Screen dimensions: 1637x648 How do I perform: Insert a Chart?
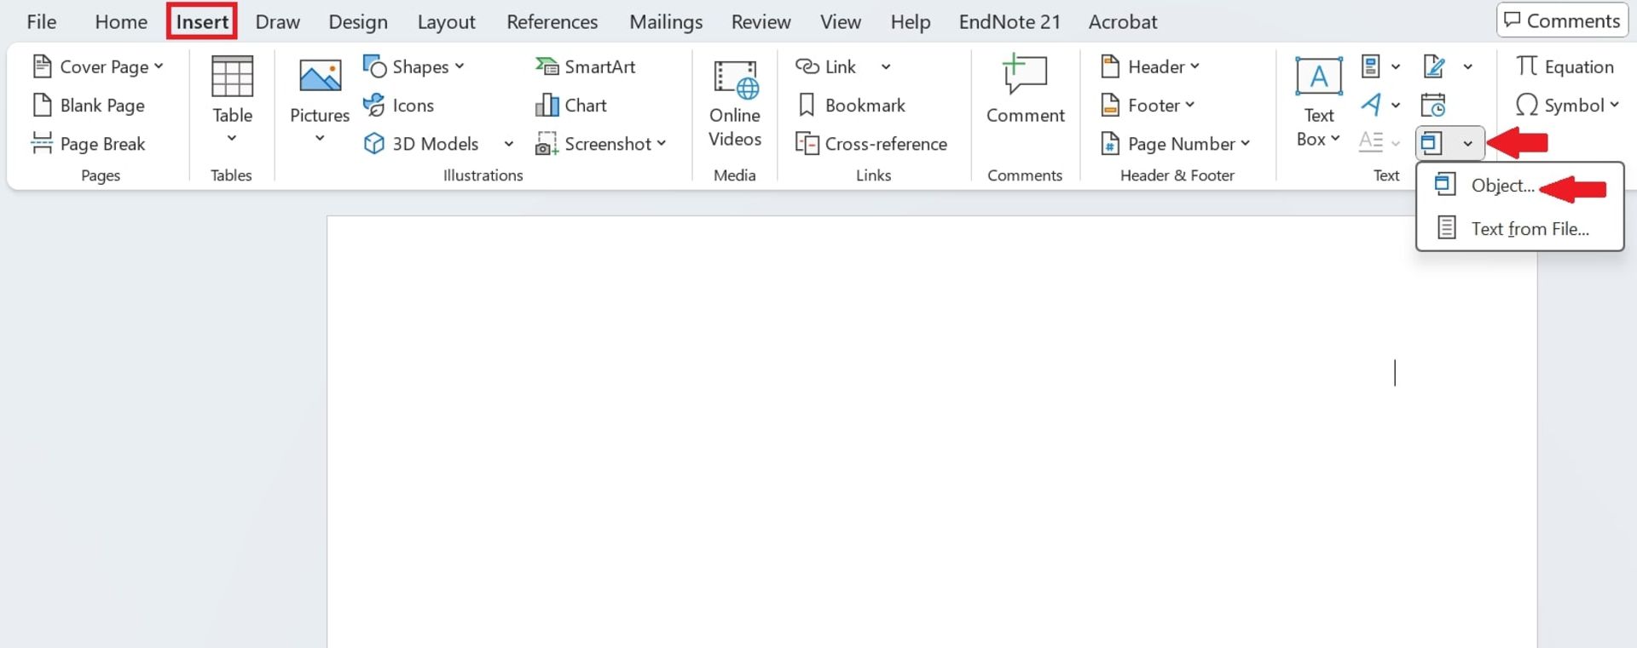point(571,106)
